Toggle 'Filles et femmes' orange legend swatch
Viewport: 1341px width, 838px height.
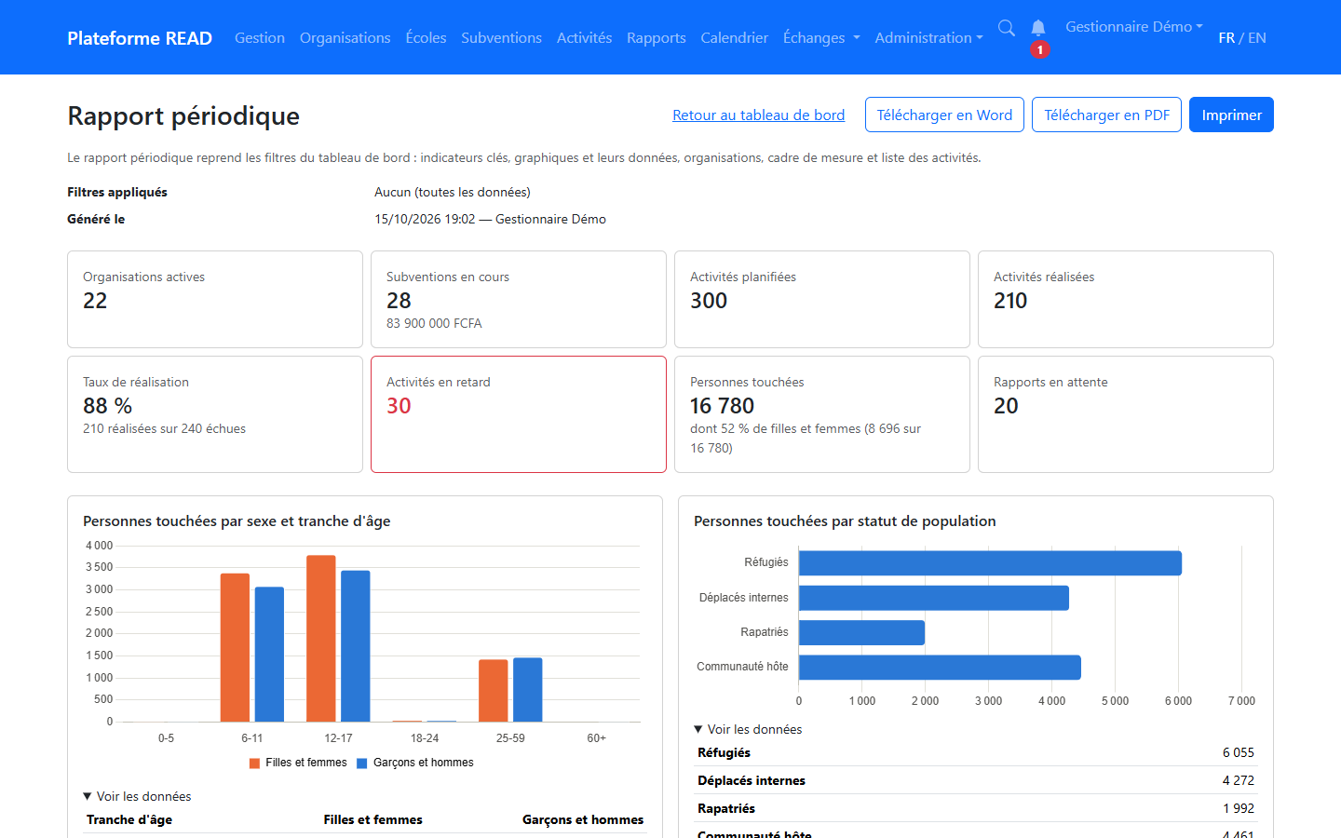point(255,763)
